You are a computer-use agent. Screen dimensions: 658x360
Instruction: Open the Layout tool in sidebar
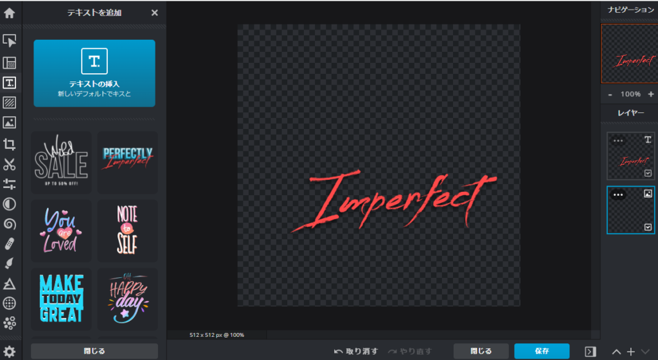click(9, 62)
